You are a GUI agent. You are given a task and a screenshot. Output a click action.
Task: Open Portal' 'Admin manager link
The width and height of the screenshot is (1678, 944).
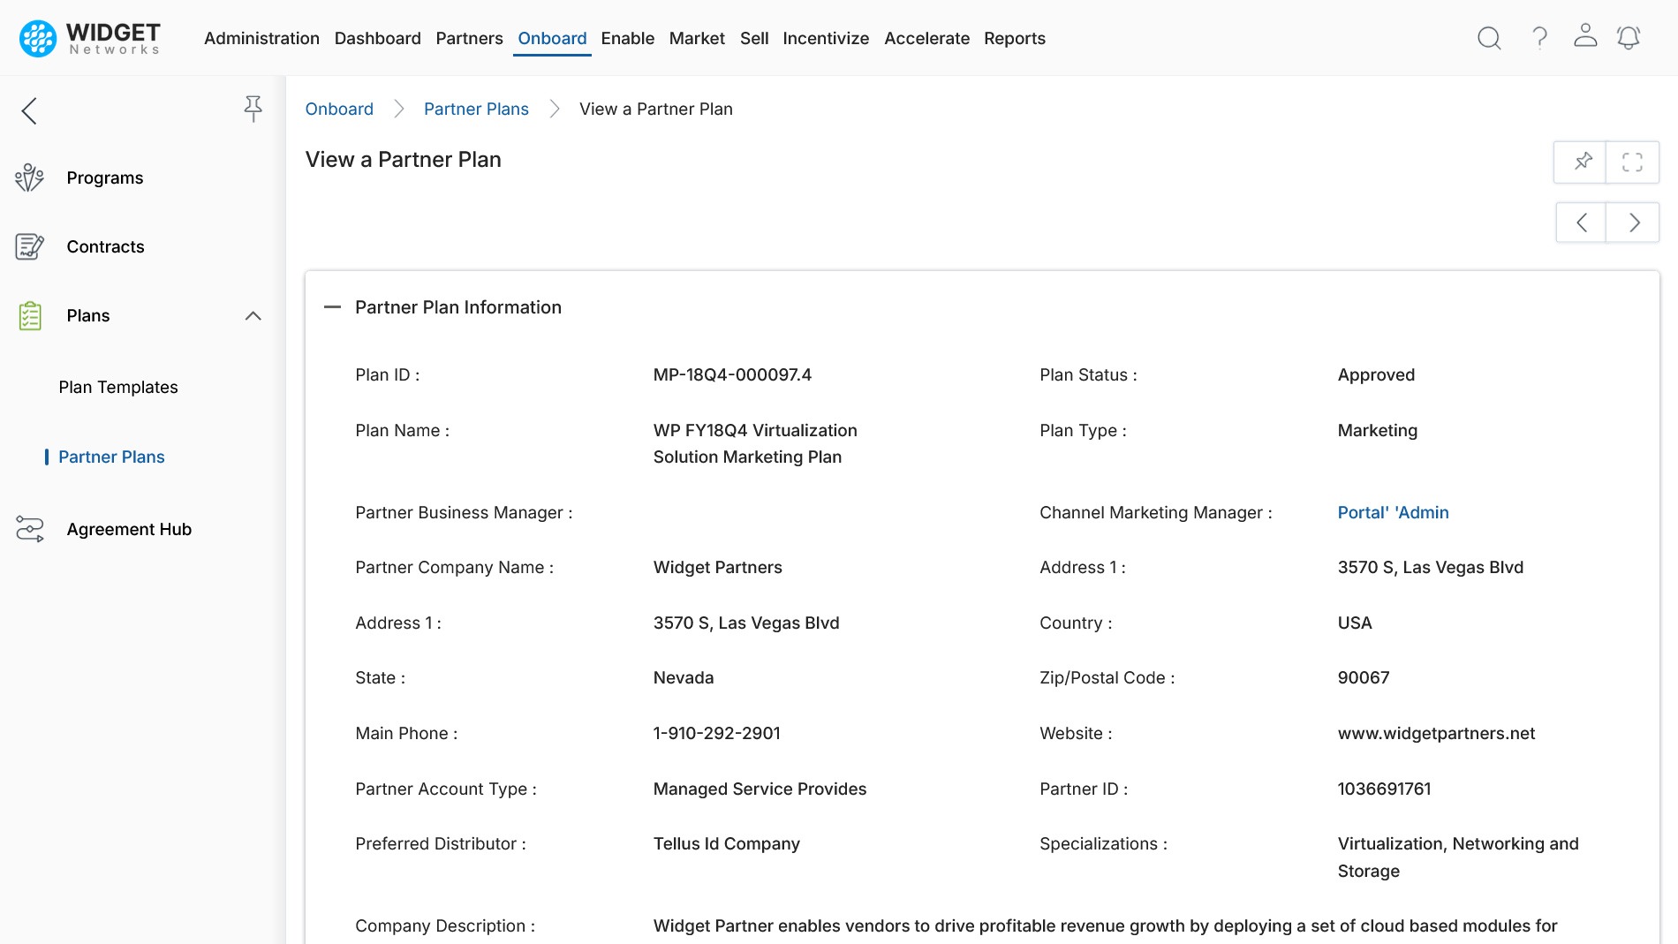point(1393,512)
